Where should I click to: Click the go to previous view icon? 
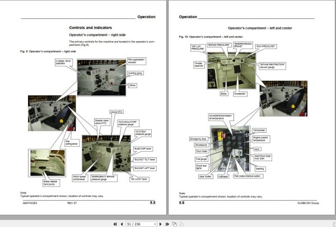174,224
